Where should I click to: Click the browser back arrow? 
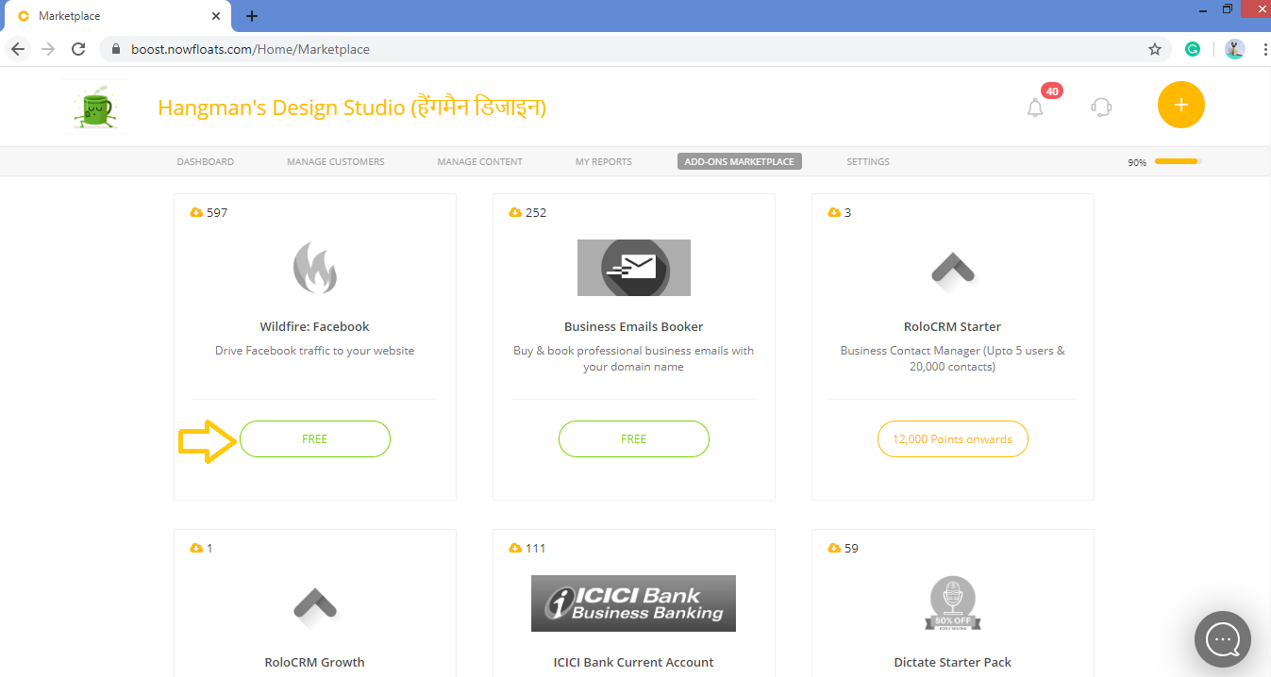(19, 49)
